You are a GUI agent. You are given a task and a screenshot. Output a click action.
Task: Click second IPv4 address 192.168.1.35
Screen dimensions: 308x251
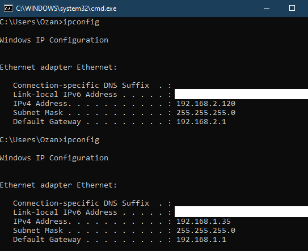204,222
